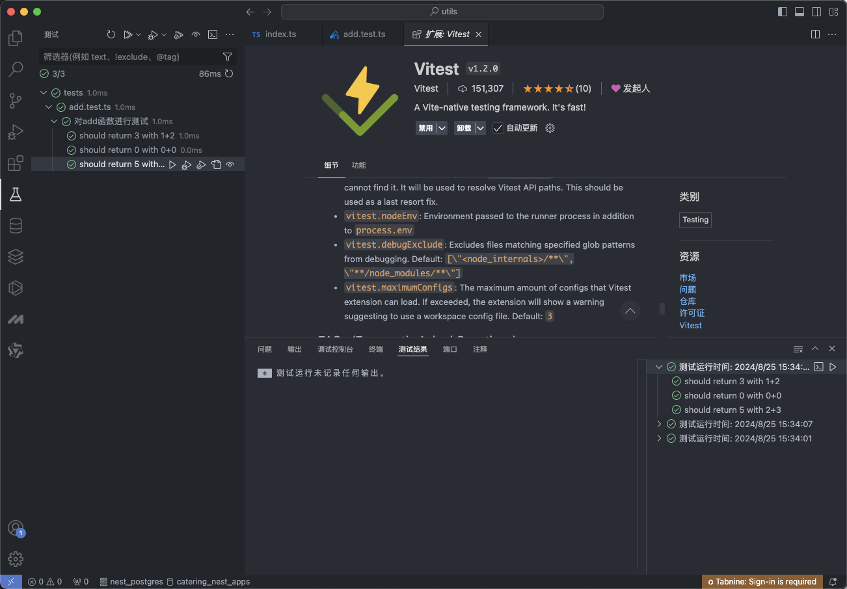Run all tests from the testing toolbar

tap(128, 34)
